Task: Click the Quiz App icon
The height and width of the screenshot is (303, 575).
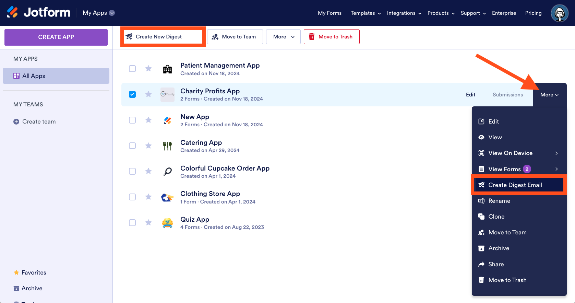Action: pyautogui.click(x=167, y=223)
